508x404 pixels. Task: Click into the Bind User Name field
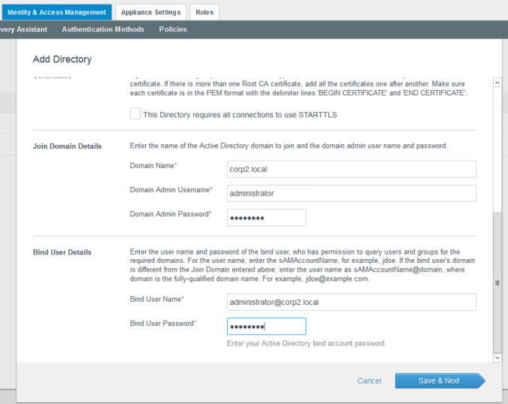click(x=352, y=302)
